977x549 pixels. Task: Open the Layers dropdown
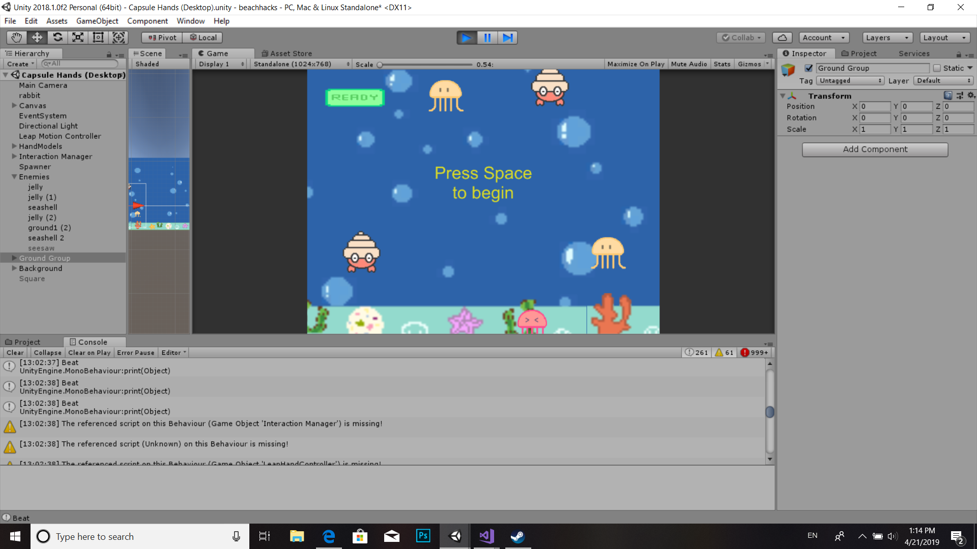pos(887,38)
